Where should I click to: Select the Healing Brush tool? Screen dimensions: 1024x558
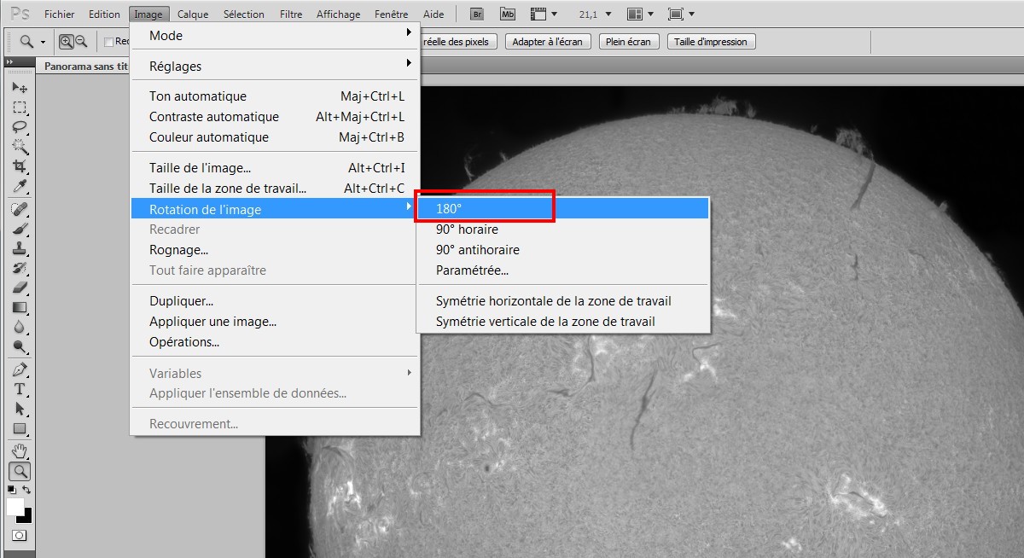click(20, 209)
